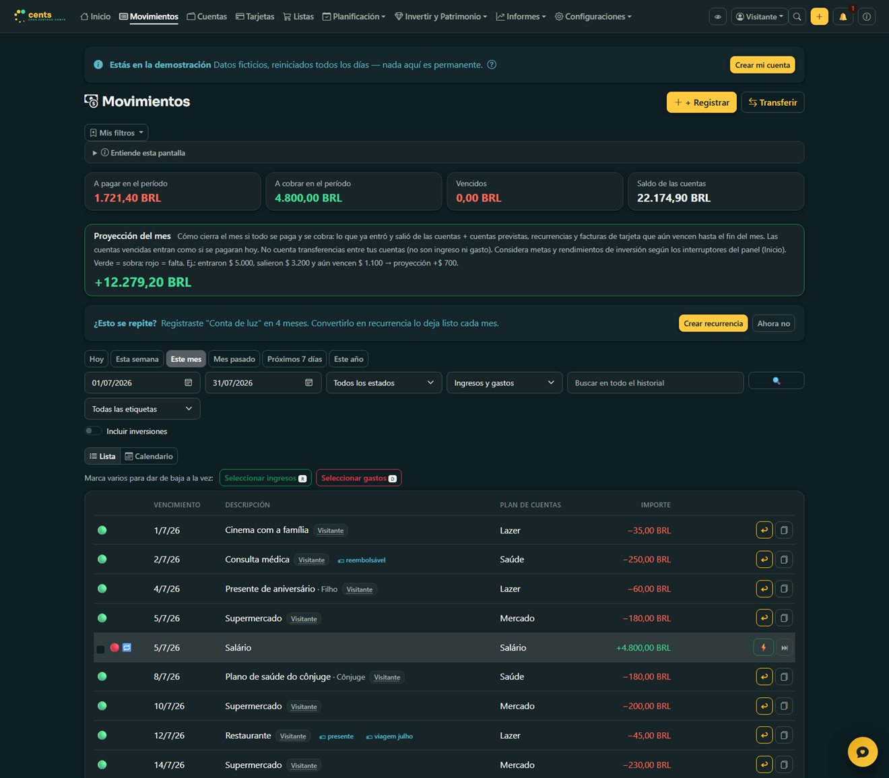Select the Este año period tab
Viewport: 889px width, 778px height.
pos(349,359)
